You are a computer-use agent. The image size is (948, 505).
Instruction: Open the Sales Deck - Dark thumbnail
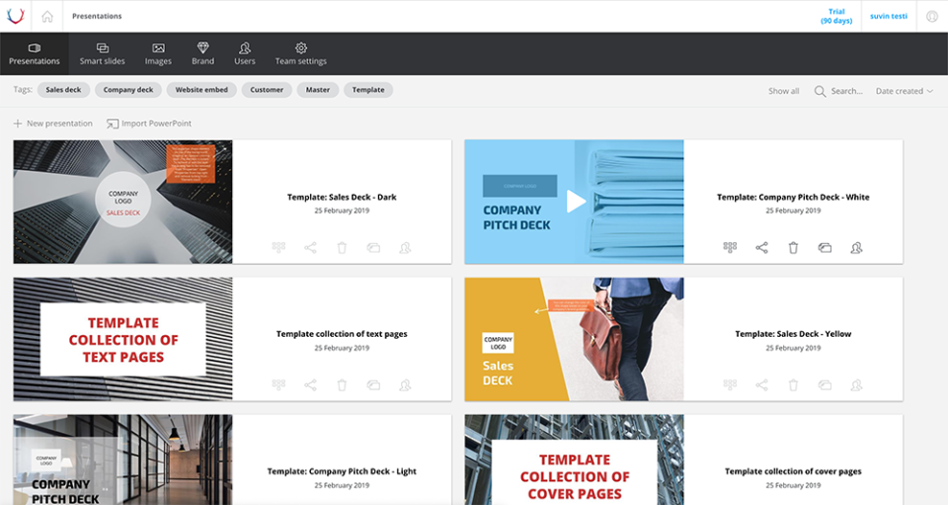(x=122, y=202)
